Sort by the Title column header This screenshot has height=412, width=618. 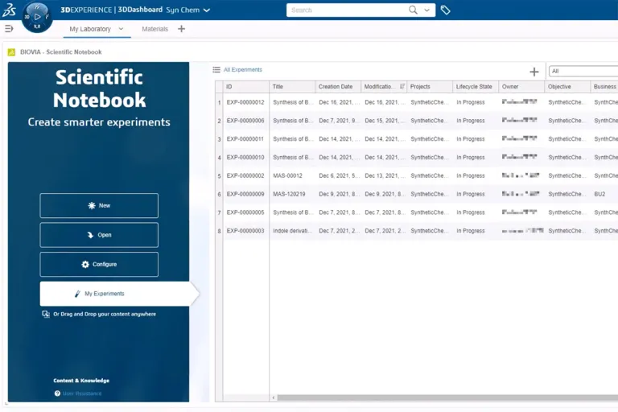(x=292, y=86)
